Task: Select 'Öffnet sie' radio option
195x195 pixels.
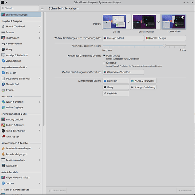Action: [104, 63]
